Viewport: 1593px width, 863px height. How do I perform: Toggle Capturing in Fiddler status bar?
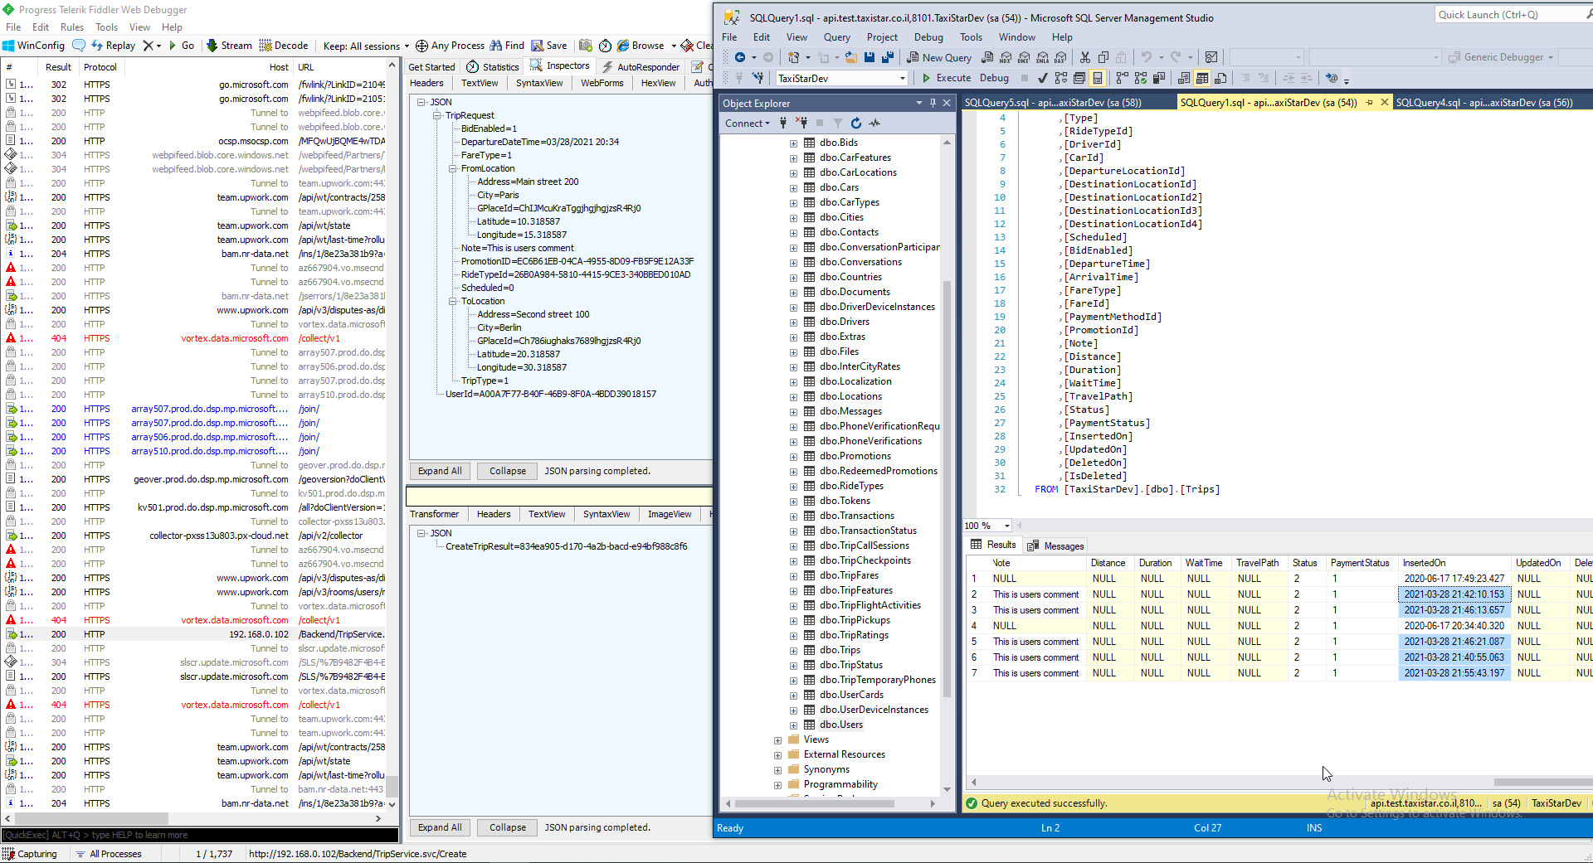pyautogui.click(x=30, y=854)
